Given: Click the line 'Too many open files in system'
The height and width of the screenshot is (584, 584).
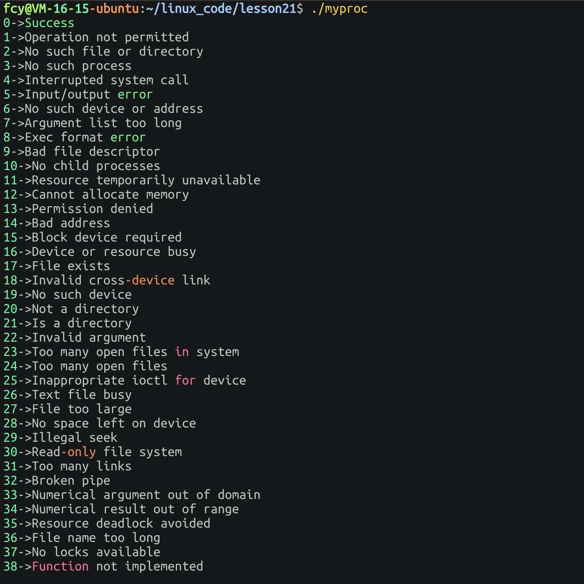Looking at the screenshot, I should pyautogui.click(x=135, y=352).
